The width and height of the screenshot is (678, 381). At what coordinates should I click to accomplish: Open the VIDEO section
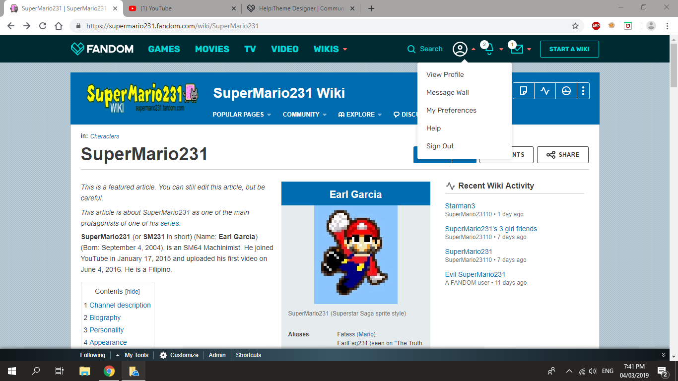(x=285, y=49)
